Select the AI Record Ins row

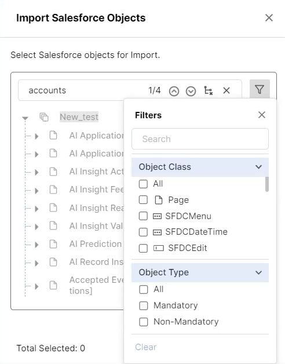(x=96, y=262)
